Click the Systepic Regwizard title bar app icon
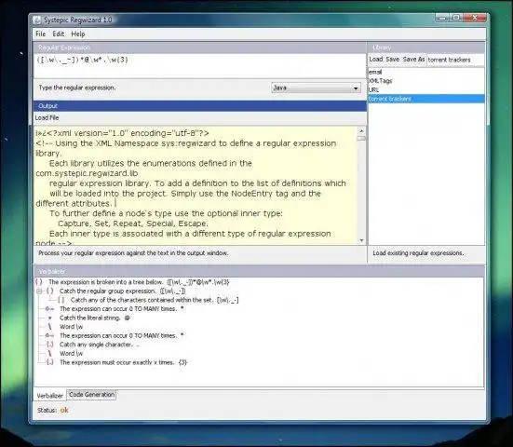The image size is (513, 447). pos(37,20)
